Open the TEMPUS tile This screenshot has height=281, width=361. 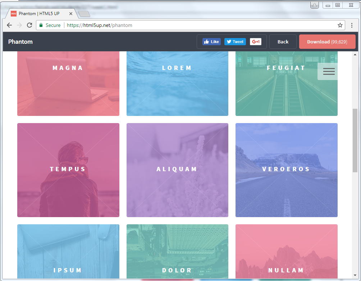[68, 170]
